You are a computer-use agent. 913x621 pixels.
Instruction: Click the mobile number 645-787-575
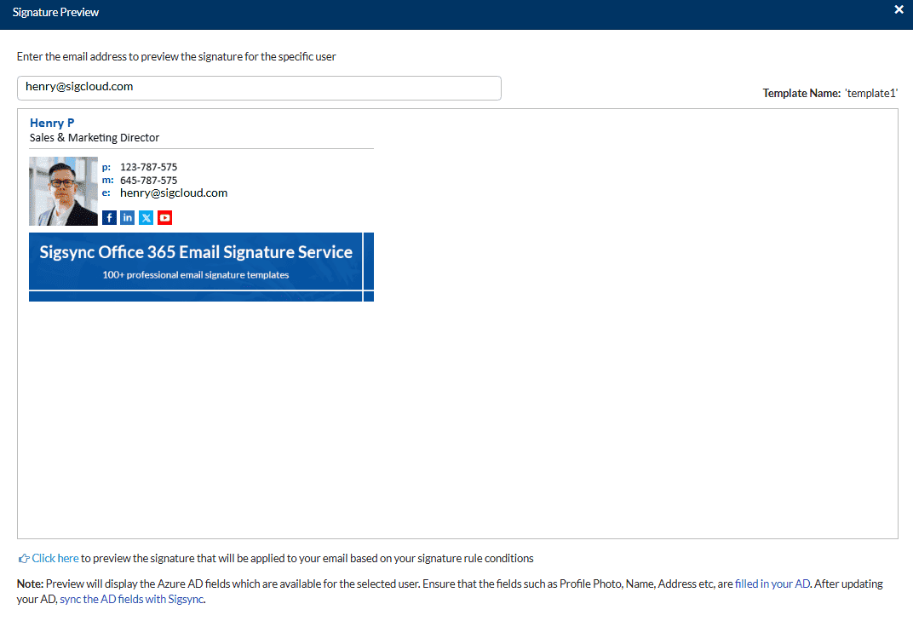(148, 181)
